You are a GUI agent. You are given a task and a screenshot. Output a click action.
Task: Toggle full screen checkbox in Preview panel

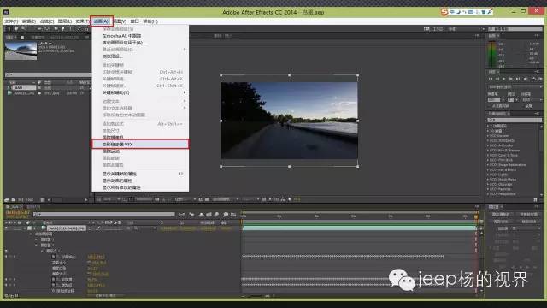point(490,105)
